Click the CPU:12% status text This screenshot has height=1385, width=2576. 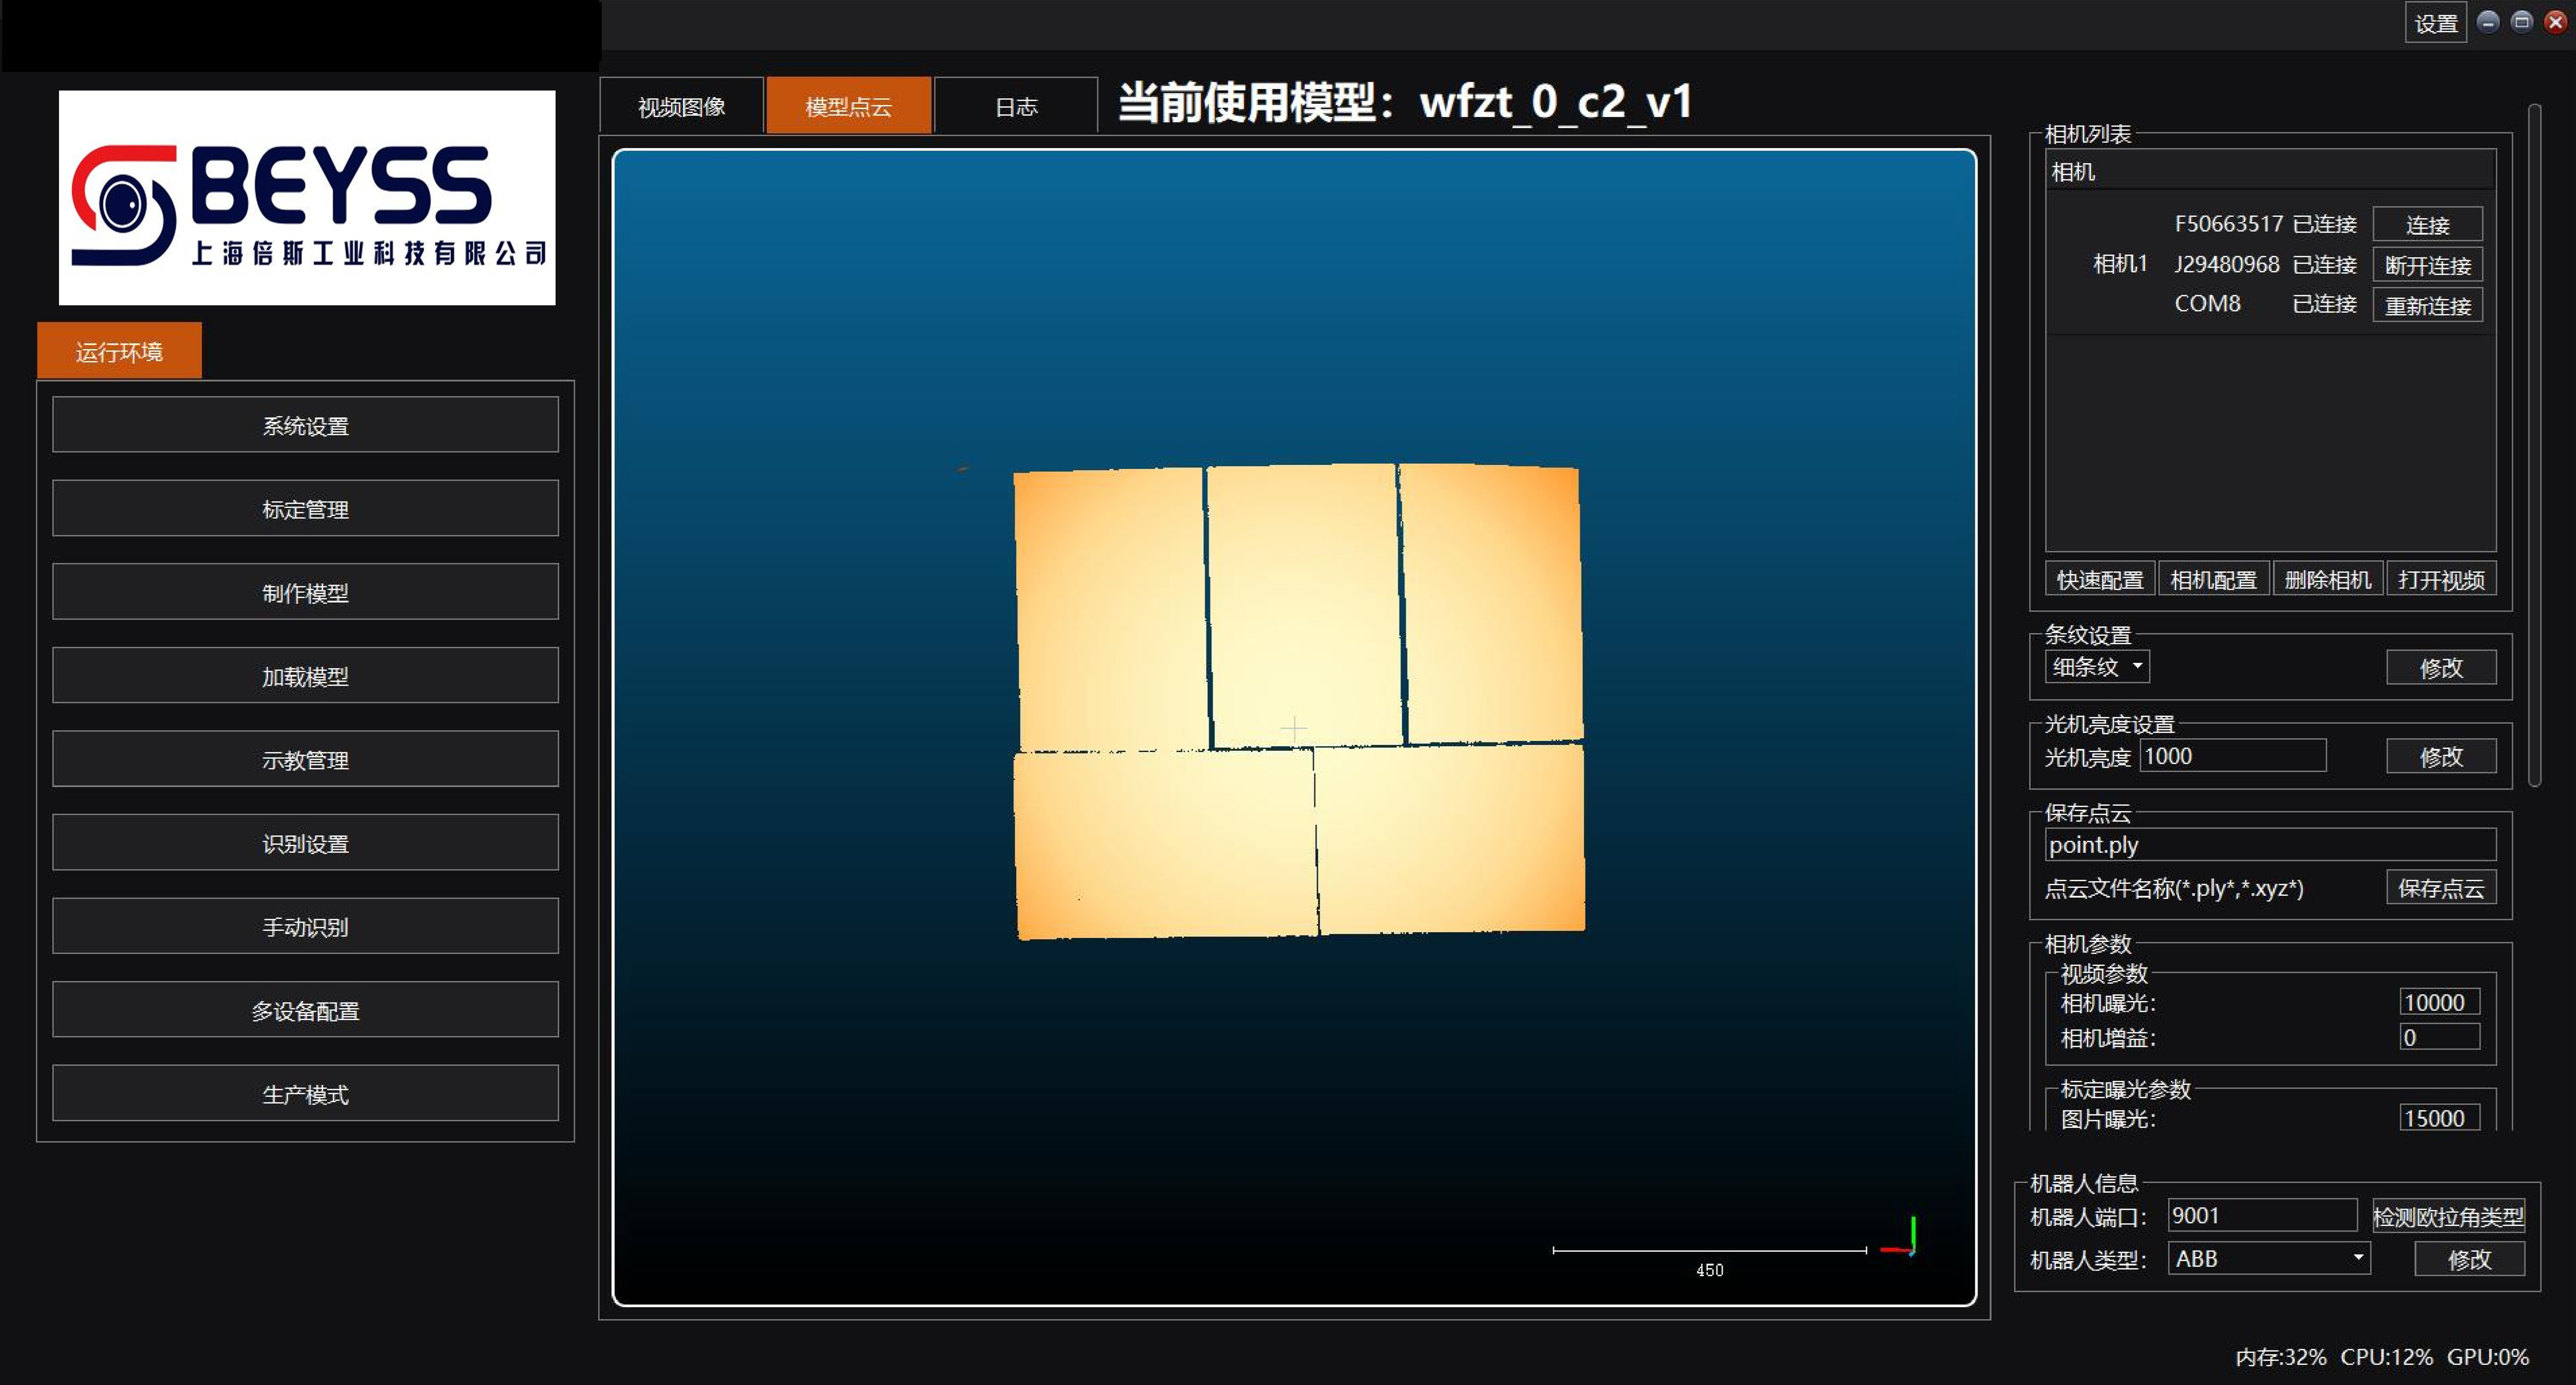click(2386, 1357)
